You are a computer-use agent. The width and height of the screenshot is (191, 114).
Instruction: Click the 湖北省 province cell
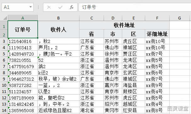point(92,110)
